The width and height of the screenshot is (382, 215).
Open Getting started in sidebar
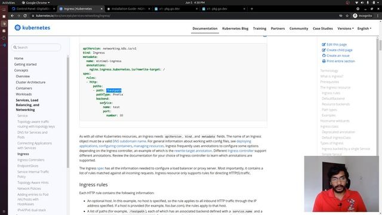(25, 64)
